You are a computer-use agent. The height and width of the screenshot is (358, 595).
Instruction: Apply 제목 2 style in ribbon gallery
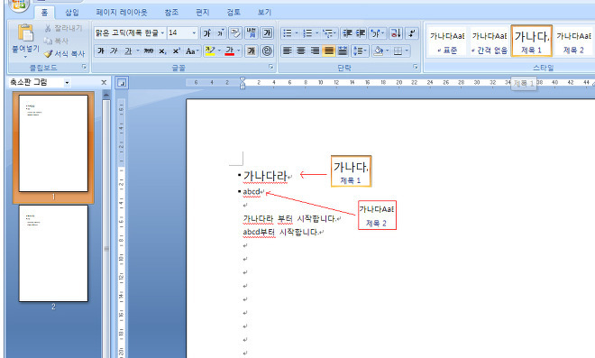click(573, 41)
